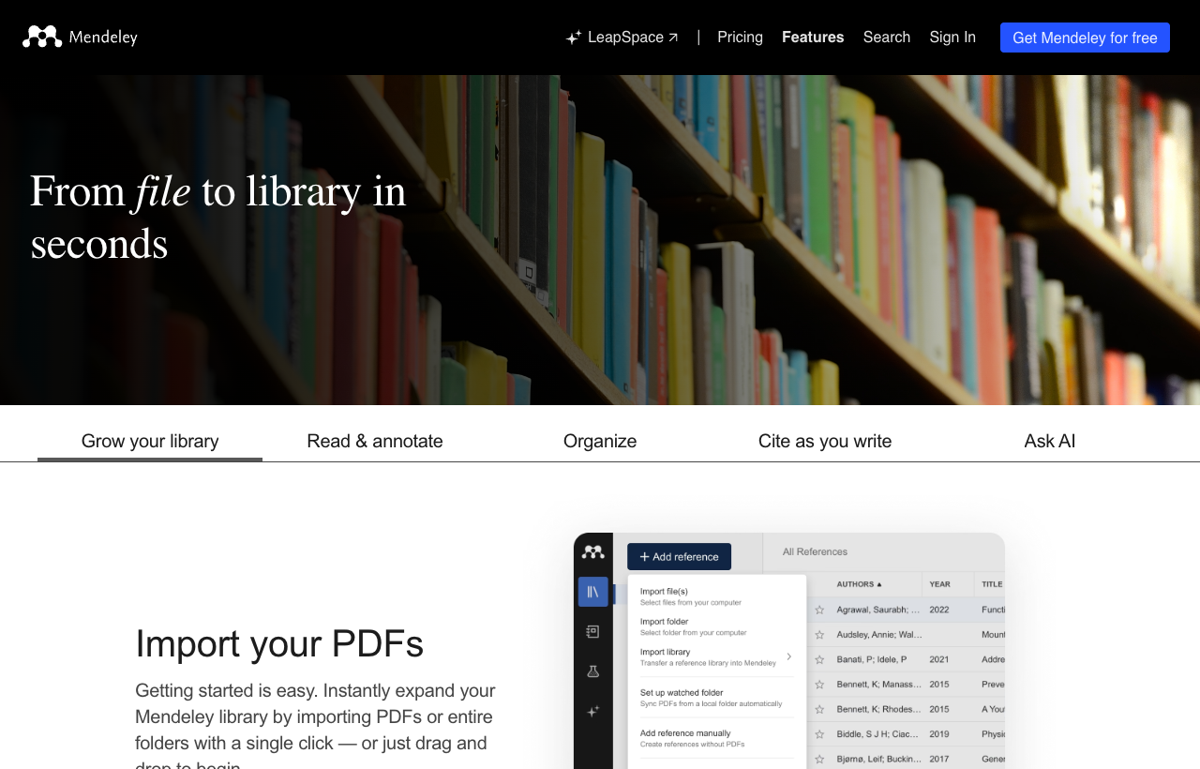
Task: Switch to the Read & annotate tab
Action: pos(375,441)
